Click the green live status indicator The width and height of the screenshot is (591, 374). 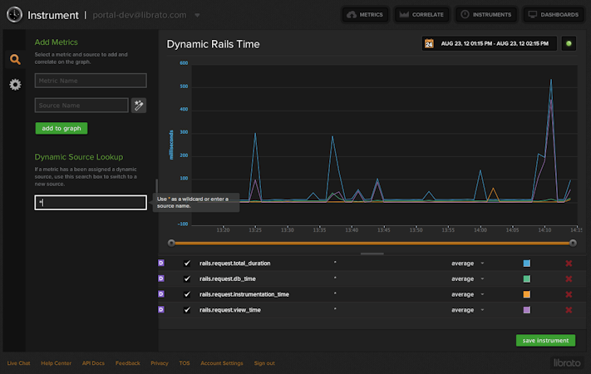pos(569,43)
